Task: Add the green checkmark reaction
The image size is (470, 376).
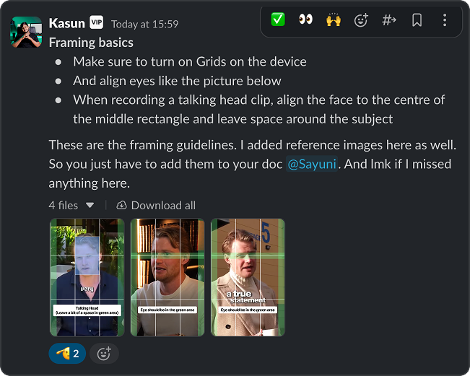Action: (x=278, y=19)
